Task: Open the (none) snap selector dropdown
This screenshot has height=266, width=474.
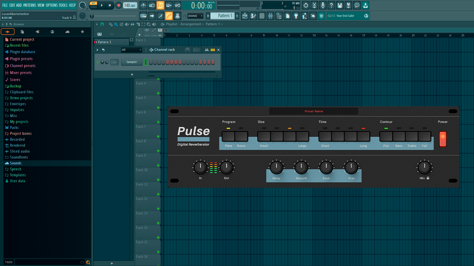Action: pyautogui.click(x=195, y=16)
